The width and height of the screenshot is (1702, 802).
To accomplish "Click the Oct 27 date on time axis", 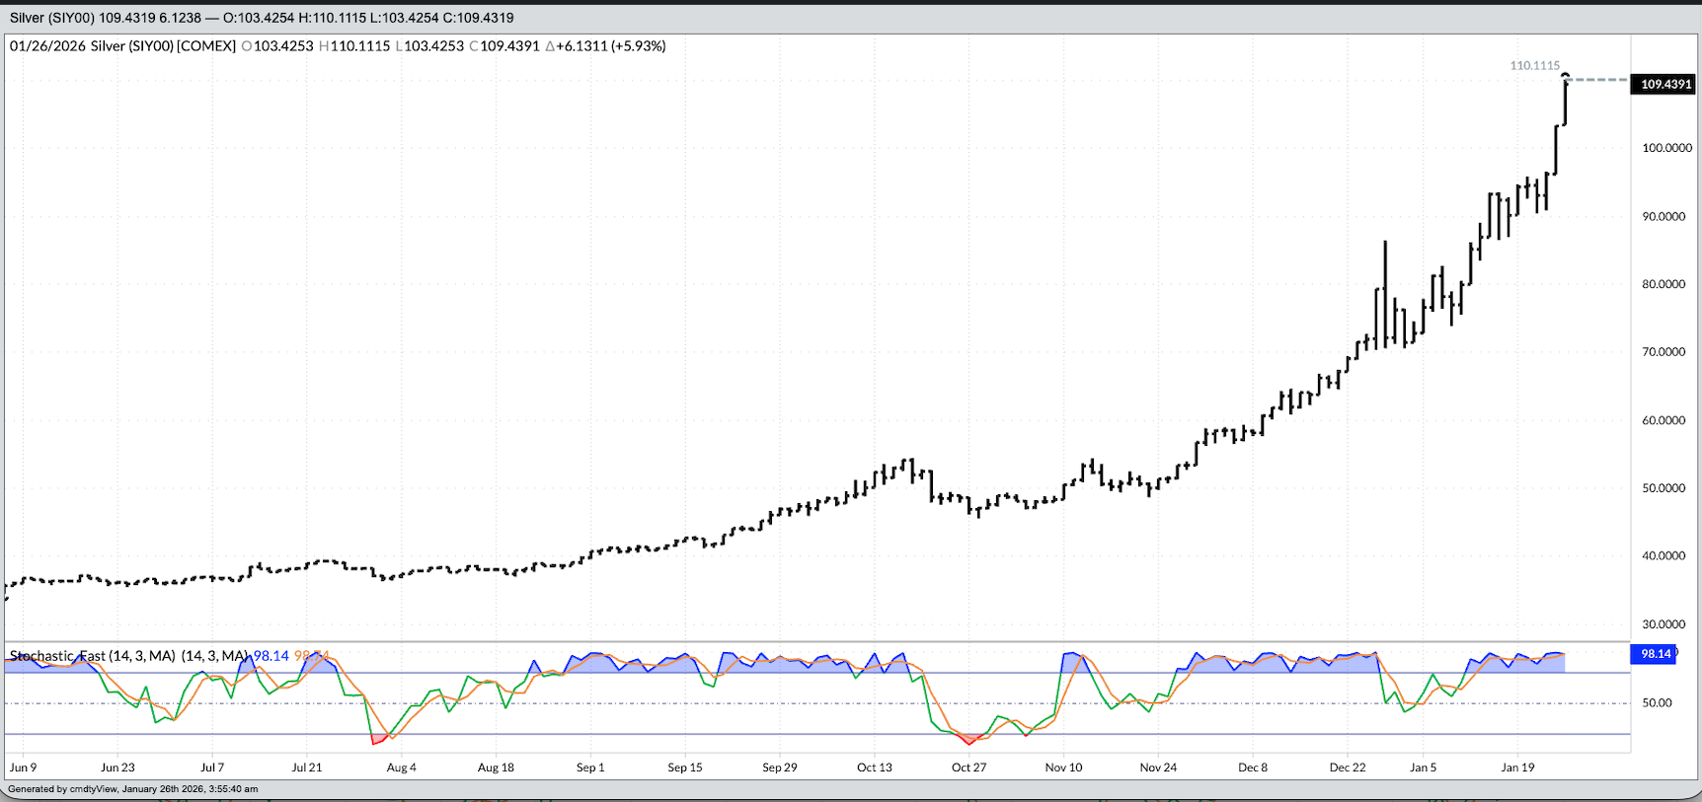I will 968,767.
